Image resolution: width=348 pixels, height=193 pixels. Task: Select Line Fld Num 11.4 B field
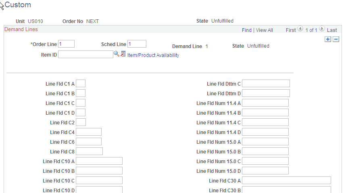click(x=265, y=113)
